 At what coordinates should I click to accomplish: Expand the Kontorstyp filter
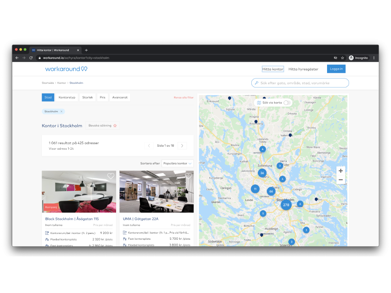click(x=67, y=98)
